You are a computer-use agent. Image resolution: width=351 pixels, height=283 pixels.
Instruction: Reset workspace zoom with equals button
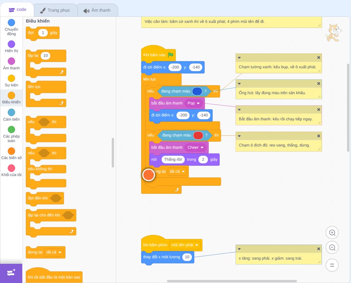[332, 265]
